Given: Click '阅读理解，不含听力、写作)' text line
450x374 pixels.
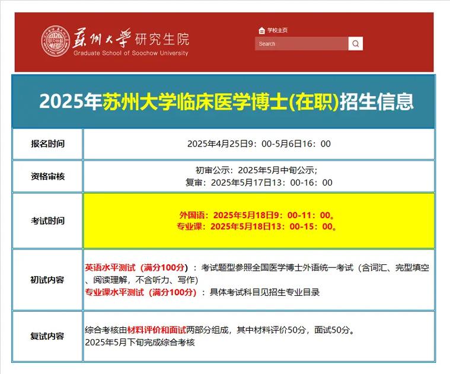Looking at the screenshot, I should click(145, 280).
